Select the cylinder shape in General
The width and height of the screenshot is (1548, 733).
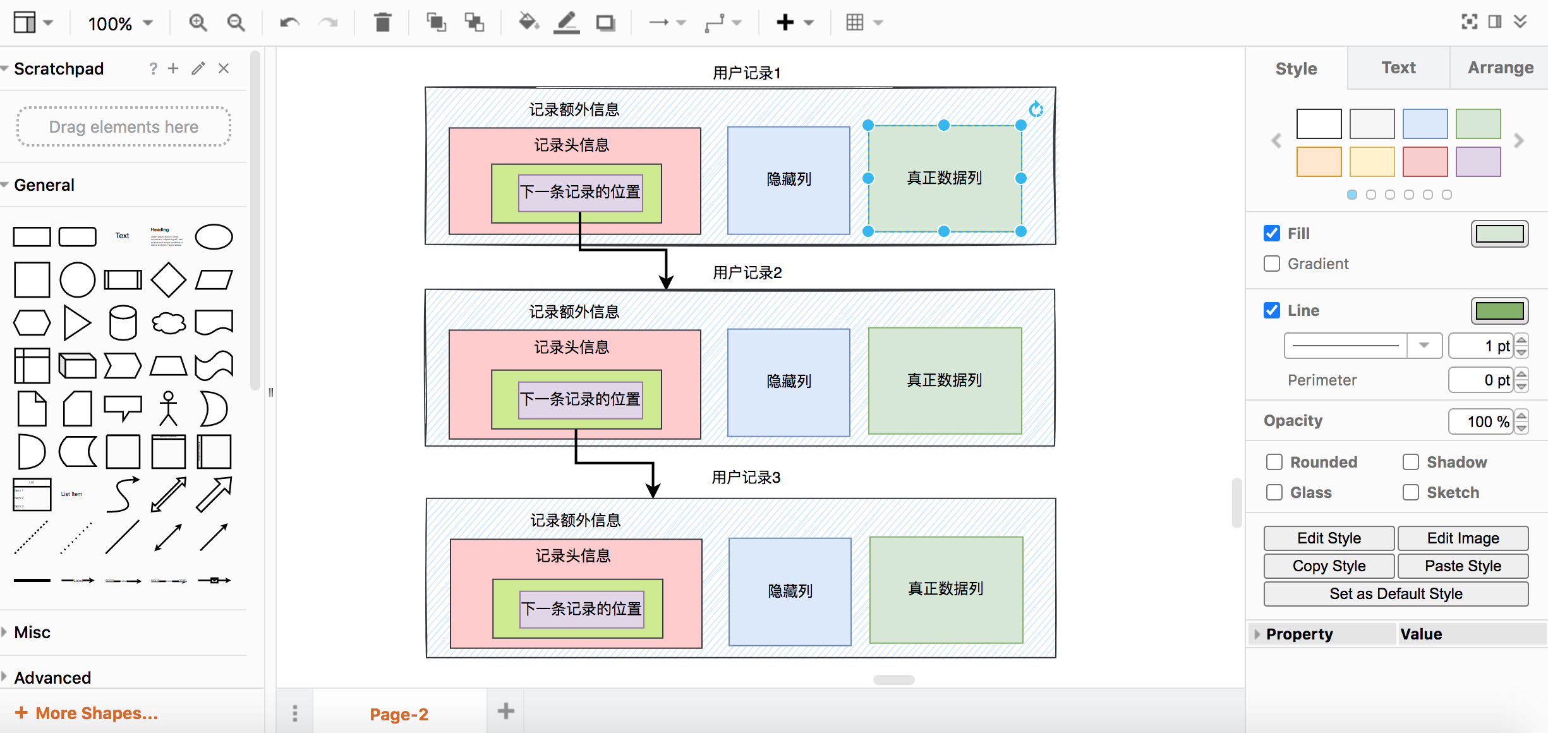pyautogui.click(x=123, y=323)
